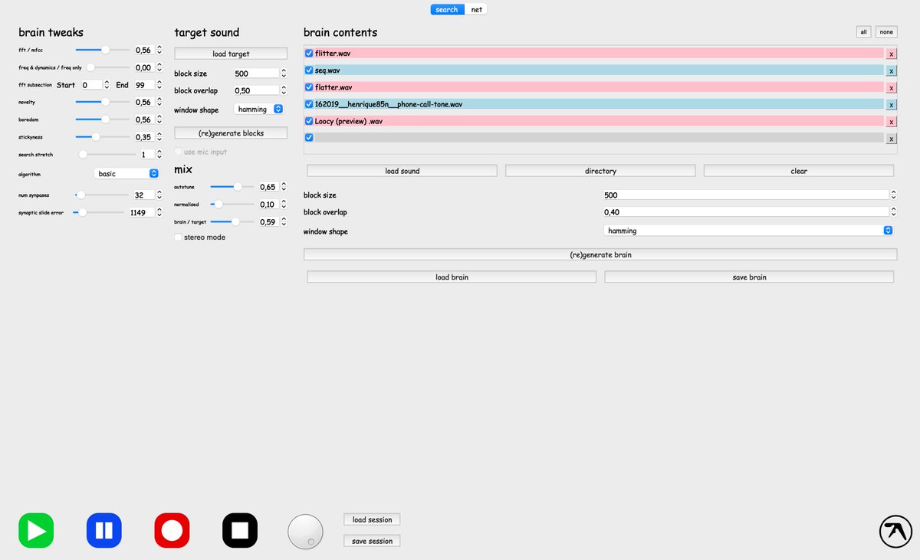This screenshot has height=560, width=920.
Task: Click the fft / mfcc value stepper
Action: pos(159,50)
